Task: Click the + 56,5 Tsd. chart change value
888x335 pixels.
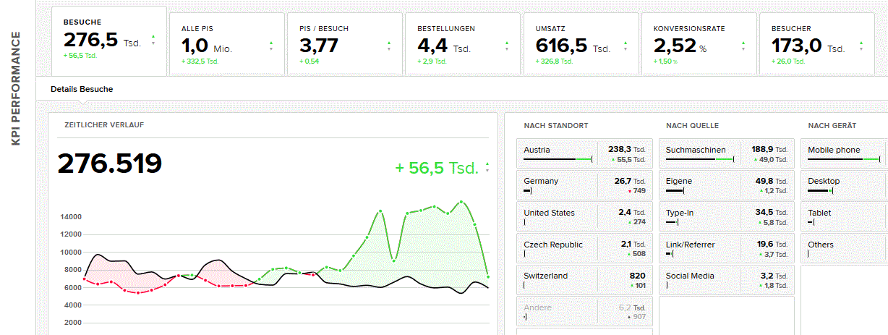Action: (437, 168)
